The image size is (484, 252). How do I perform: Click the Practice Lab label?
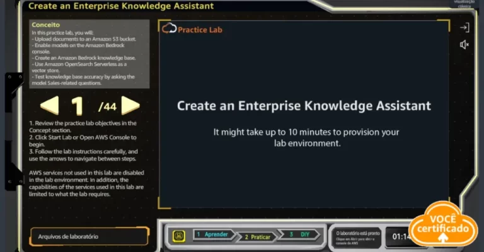200,30
